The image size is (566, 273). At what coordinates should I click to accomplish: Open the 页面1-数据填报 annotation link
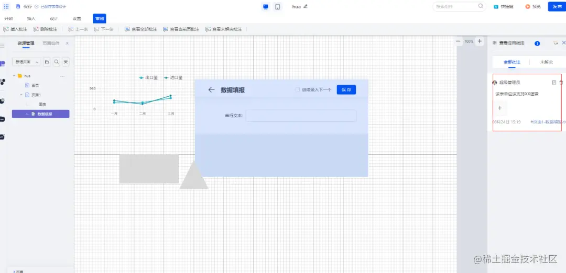coord(546,122)
